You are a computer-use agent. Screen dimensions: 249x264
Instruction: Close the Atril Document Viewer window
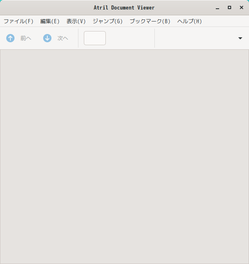click(242, 7)
